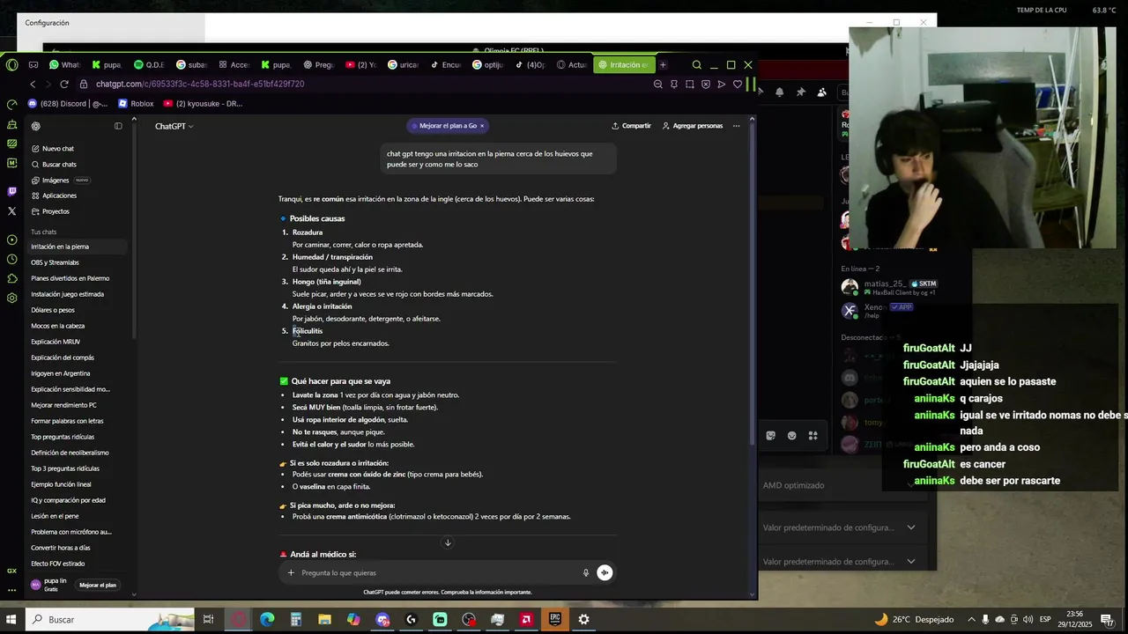This screenshot has height=634, width=1128.
Task: Go back to the previous page
Action: click(33, 84)
